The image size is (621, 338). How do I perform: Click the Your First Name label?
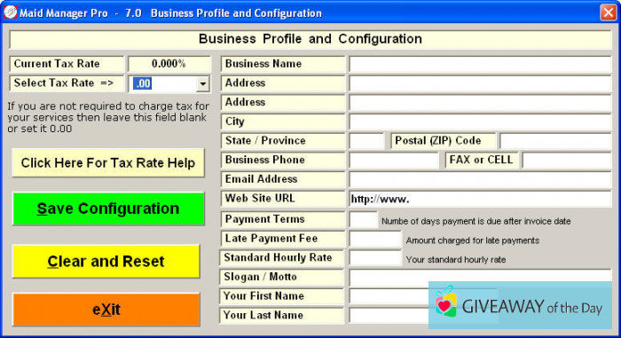[281, 296]
